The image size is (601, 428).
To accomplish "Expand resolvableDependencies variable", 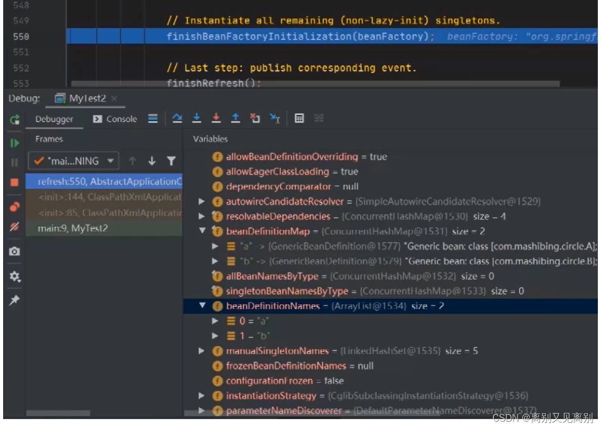I will pyautogui.click(x=201, y=216).
